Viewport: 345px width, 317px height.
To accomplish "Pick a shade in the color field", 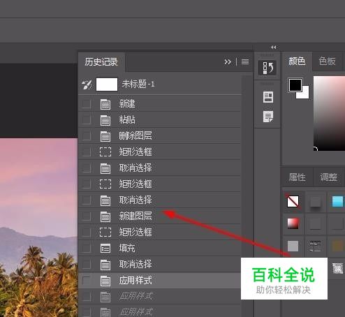I will point(329,113).
